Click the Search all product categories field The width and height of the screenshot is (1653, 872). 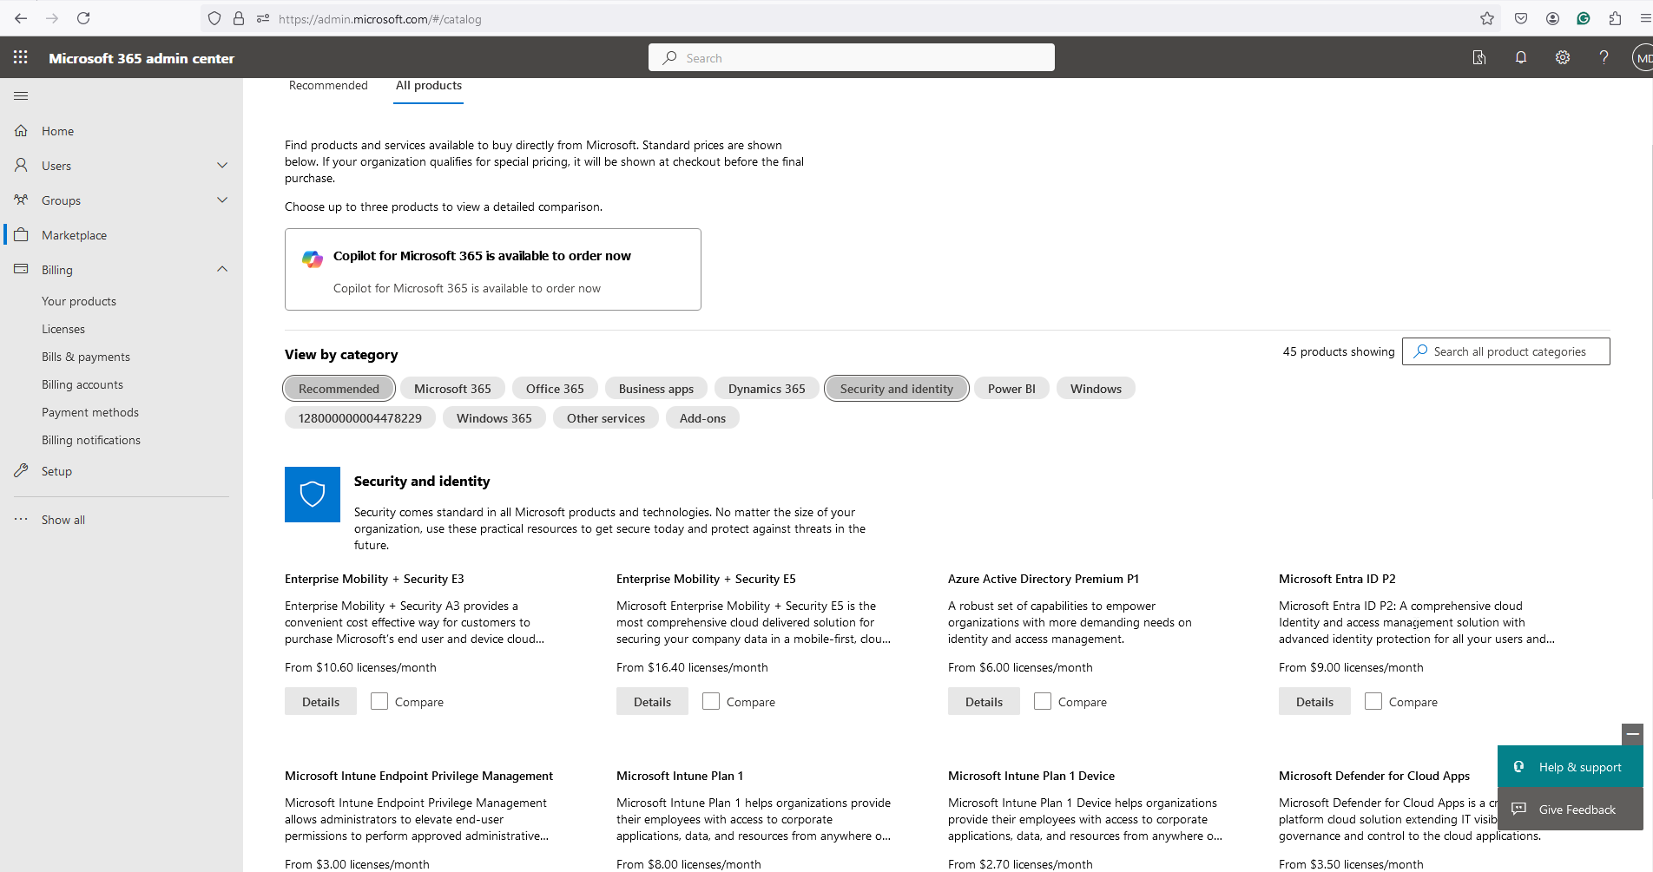click(1505, 351)
